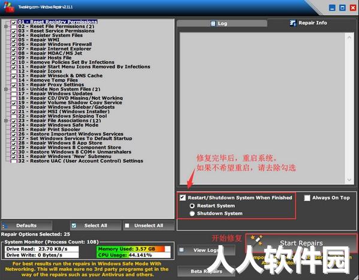Click the Start Repairs button
The image size is (359, 280).
pos(301,243)
